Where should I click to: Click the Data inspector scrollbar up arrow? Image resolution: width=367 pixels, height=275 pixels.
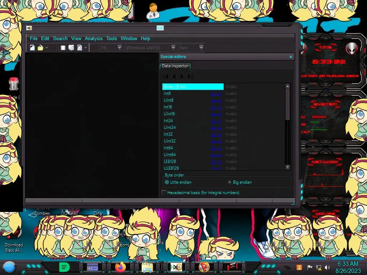tap(287, 86)
